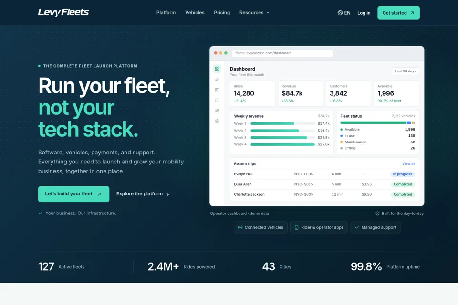This screenshot has height=305, width=458.
Task: Click the fleets.levyelectric.com address bar
Action: point(282,53)
